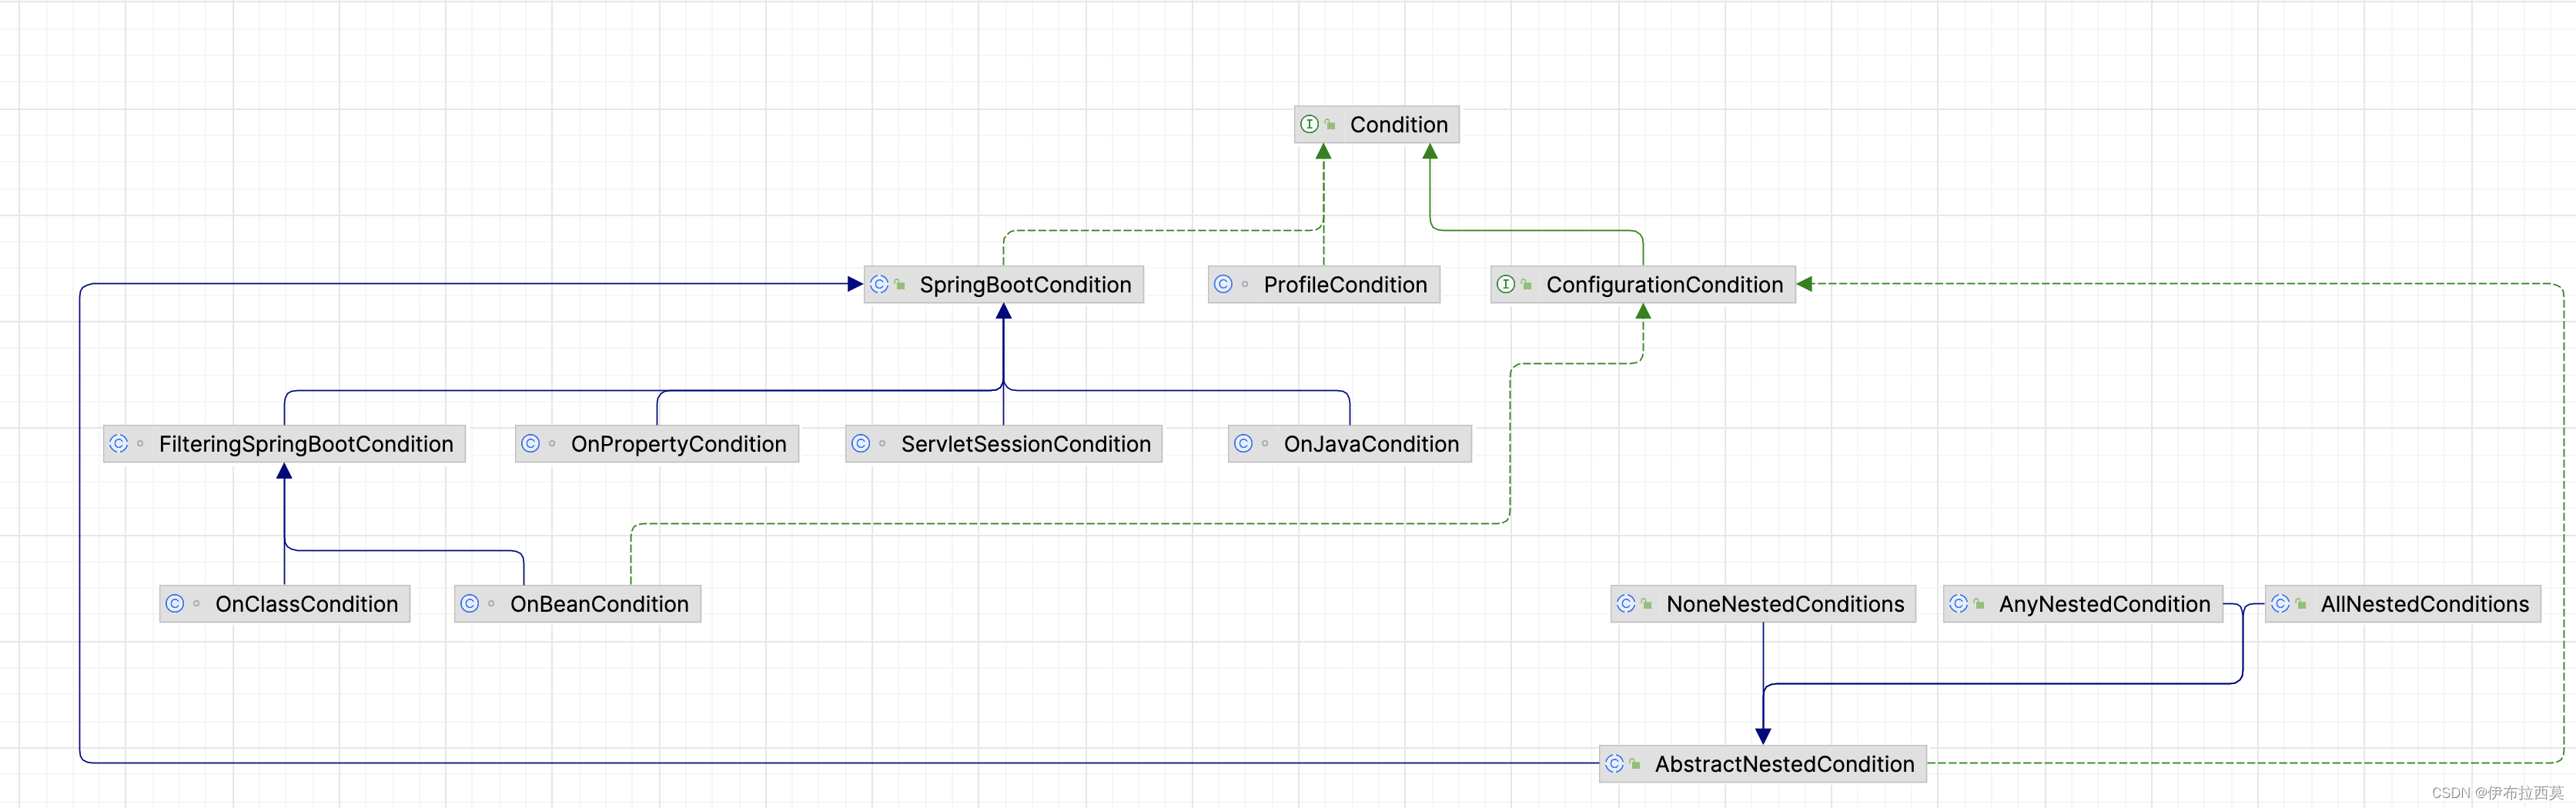This screenshot has width=2576, height=808.
Task: Click the public-access lock icon on AnyNestedCondition
Action: (x=1979, y=604)
